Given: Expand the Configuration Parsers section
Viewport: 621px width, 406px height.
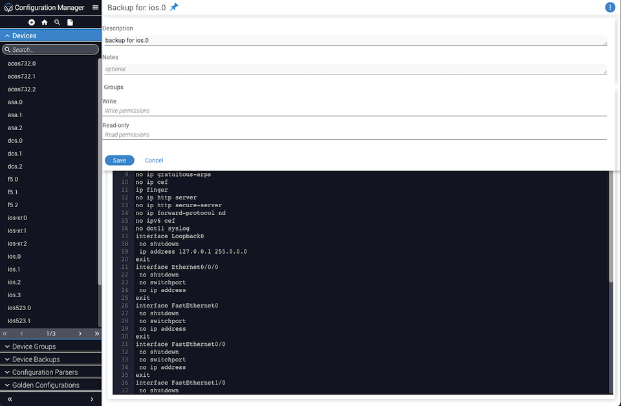Looking at the screenshot, I should [x=50, y=372].
